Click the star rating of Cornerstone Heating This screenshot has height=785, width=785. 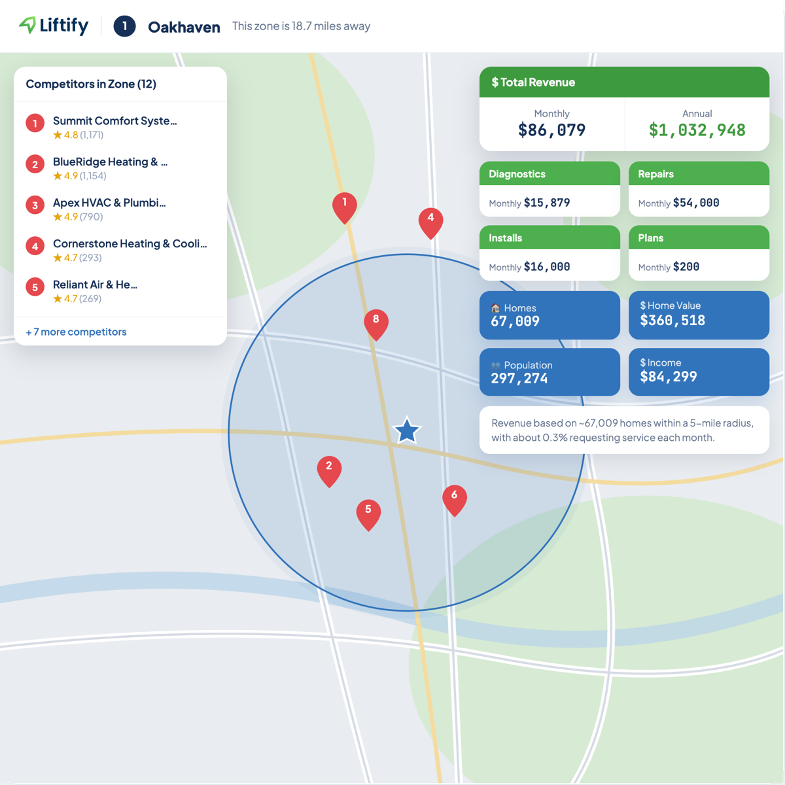point(65,258)
